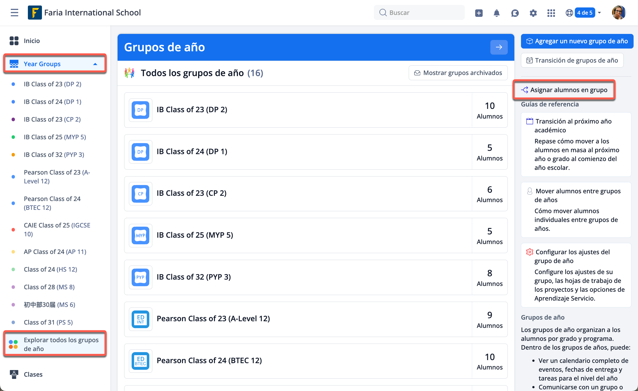Image resolution: width=638 pixels, height=391 pixels.
Task: Open Clases in the sidebar
Action: 33,374
